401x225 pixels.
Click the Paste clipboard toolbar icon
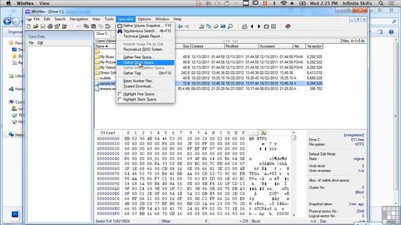[x=93, y=26]
